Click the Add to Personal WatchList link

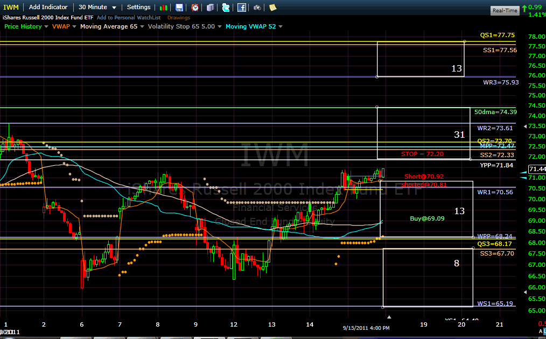[x=129, y=17]
